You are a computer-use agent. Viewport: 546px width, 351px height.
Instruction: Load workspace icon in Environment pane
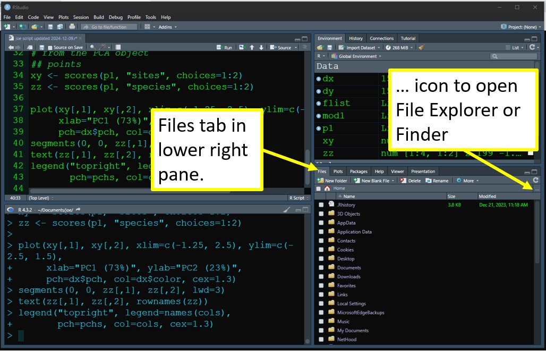point(320,47)
